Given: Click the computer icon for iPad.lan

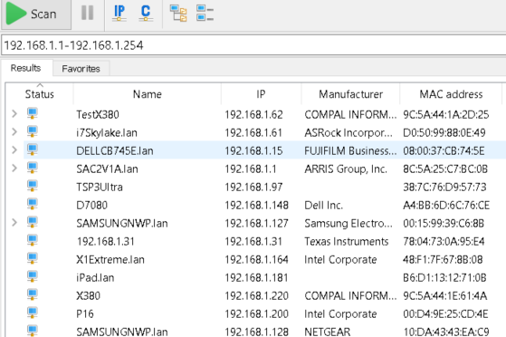Looking at the screenshot, I should coord(33,276).
